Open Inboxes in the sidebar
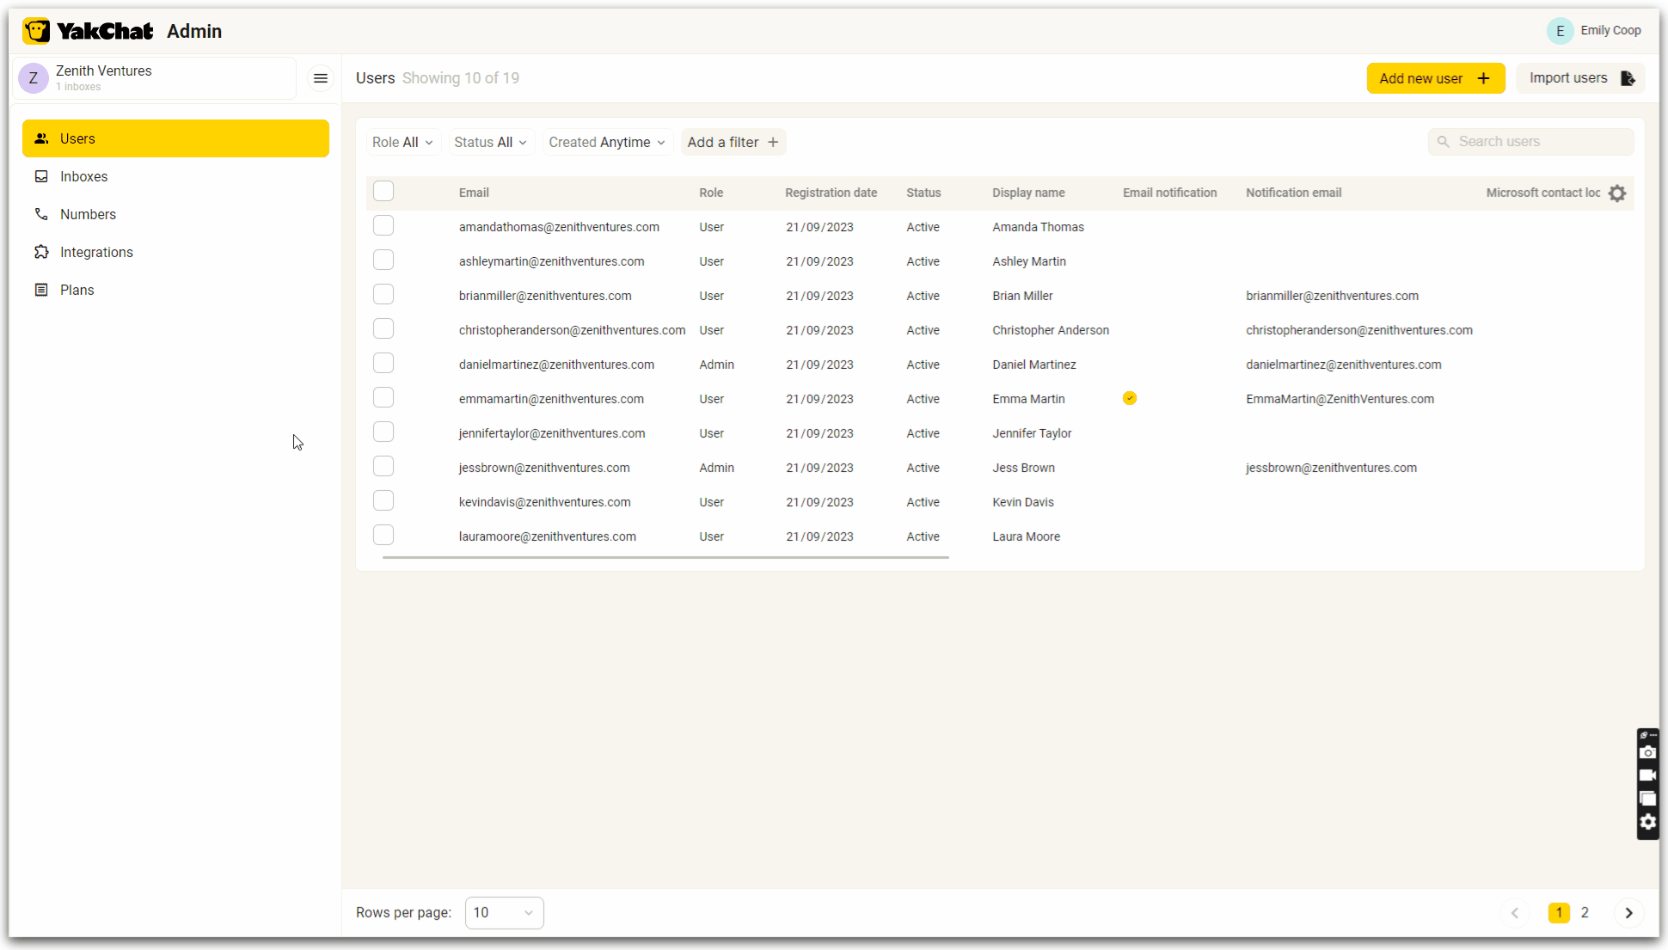 [x=83, y=176]
